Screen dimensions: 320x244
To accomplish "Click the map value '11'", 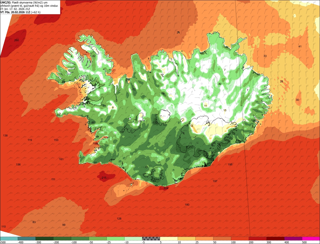I will coord(205,106).
